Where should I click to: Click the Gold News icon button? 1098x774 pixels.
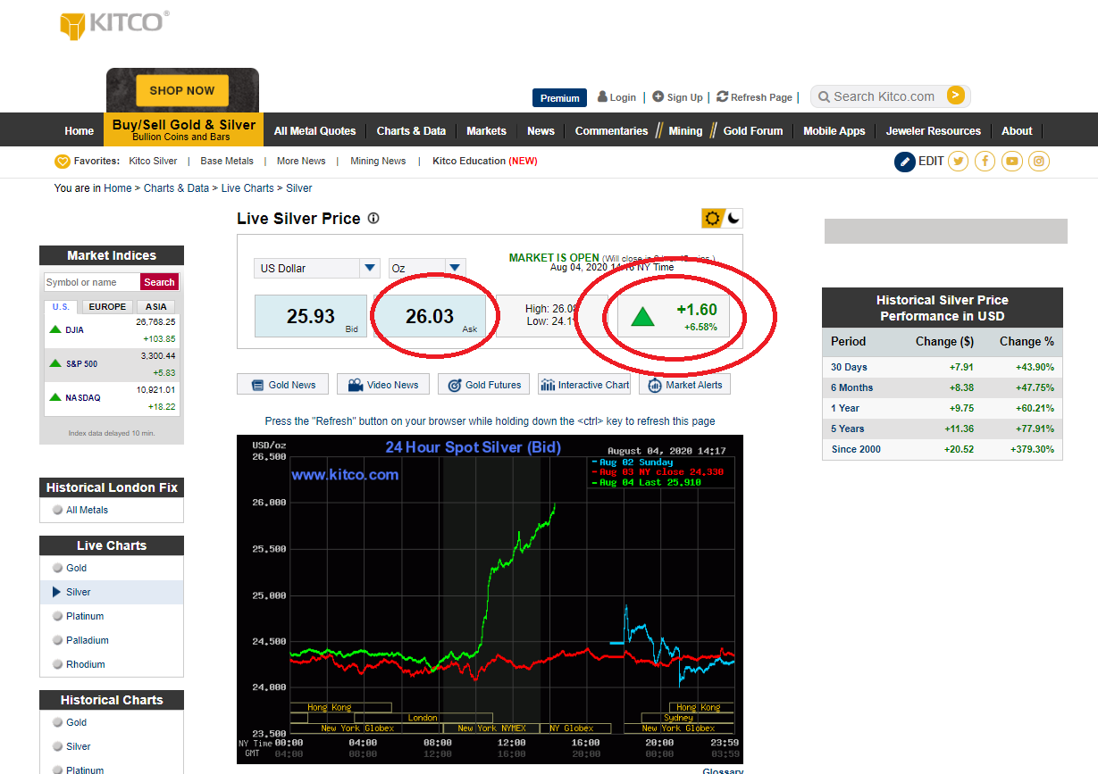pos(257,385)
